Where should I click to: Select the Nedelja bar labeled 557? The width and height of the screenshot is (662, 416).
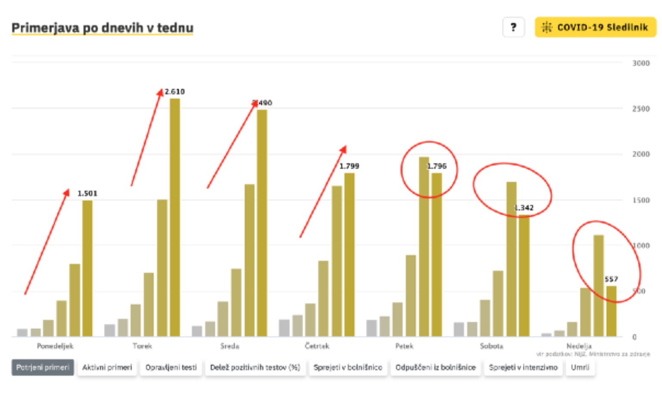point(611,311)
